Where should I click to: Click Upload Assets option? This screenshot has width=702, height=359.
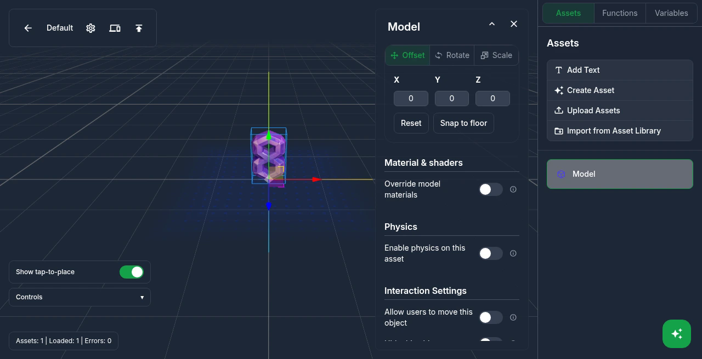[620, 111]
